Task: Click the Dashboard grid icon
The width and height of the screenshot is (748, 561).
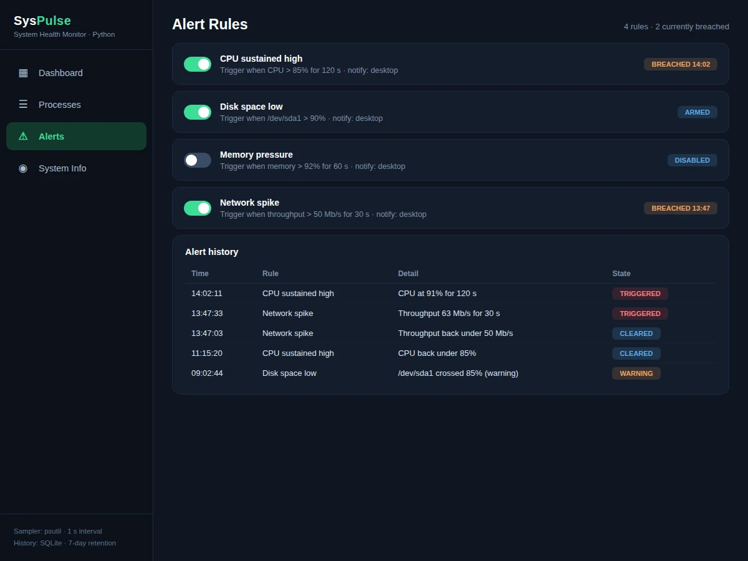Action: (x=23, y=73)
